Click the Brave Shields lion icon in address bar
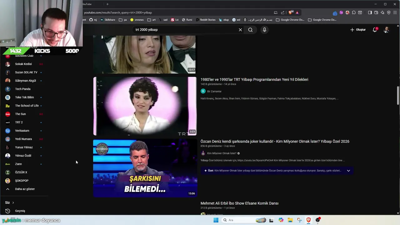The height and width of the screenshot is (225, 400). click(291, 12)
